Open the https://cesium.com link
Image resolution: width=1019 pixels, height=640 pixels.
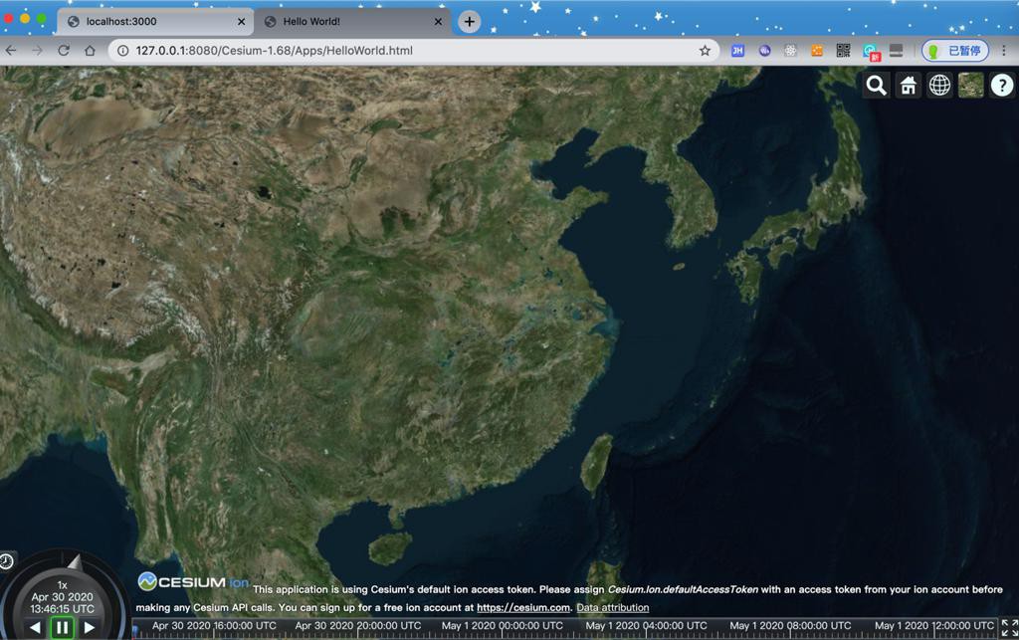click(x=523, y=607)
